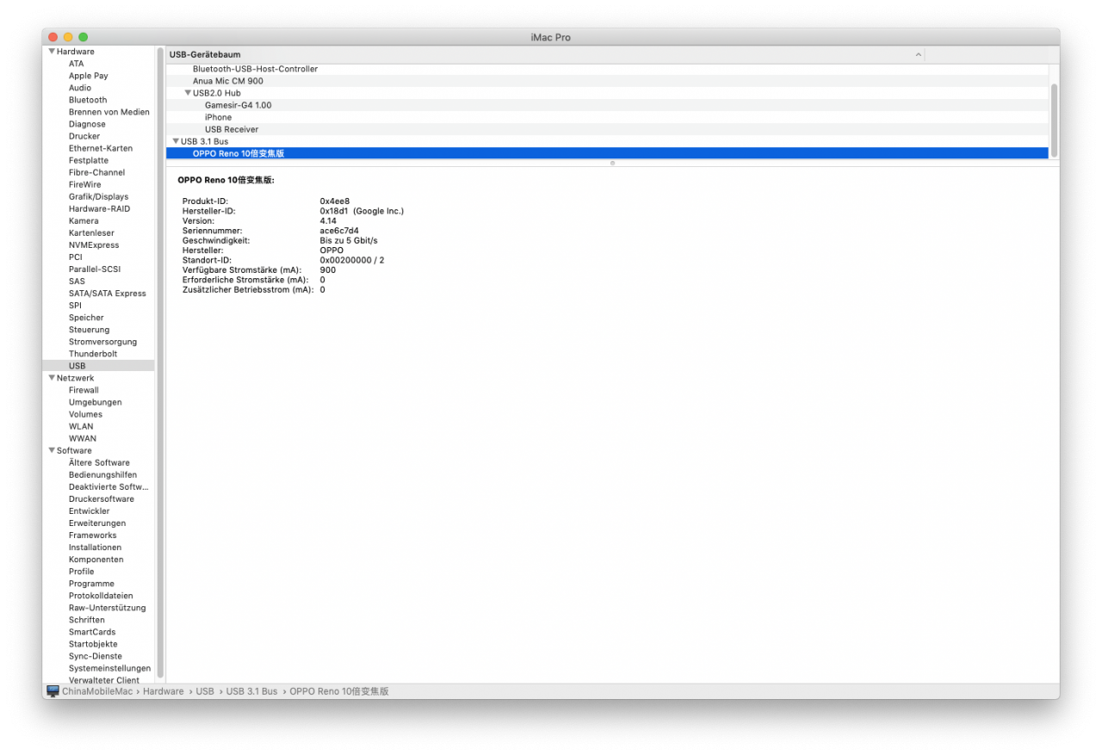Select Umgebungen under Netzwerk
Viewport: 1102px width, 755px height.
[96, 402]
